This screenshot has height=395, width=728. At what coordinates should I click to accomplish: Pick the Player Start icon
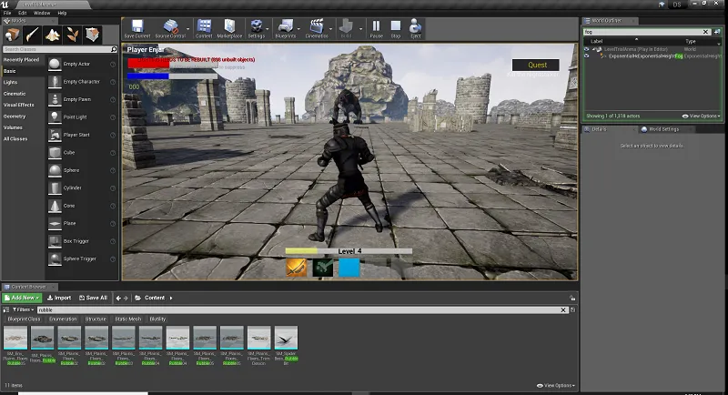pyautogui.click(x=55, y=135)
